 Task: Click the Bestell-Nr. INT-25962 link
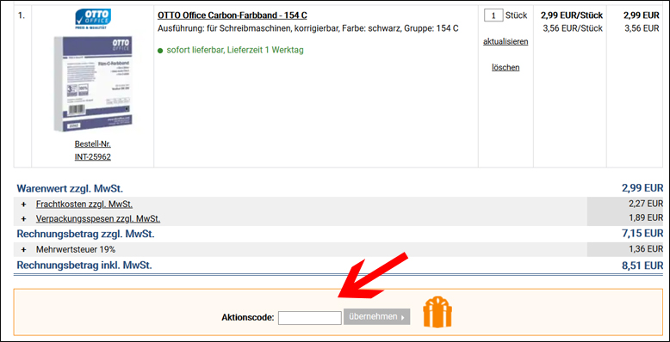[93, 150]
